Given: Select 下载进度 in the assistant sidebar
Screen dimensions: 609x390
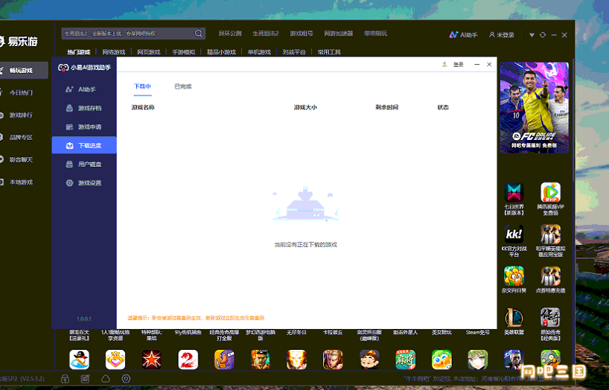Looking at the screenshot, I should pyautogui.click(x=84, y=145).
